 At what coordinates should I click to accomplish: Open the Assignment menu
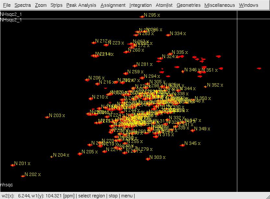click(x=113, y=5)
